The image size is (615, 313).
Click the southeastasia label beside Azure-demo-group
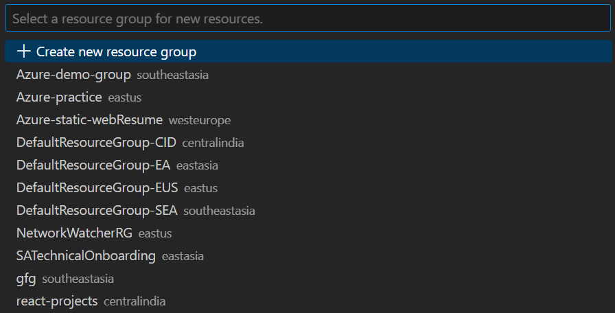tap(172, 75)
